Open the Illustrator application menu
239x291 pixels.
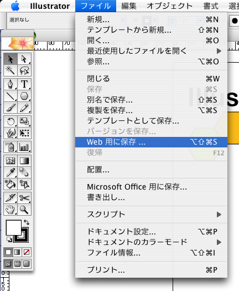[50, 6]
